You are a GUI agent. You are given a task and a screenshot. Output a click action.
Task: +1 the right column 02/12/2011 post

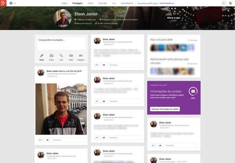click(153, 145)
